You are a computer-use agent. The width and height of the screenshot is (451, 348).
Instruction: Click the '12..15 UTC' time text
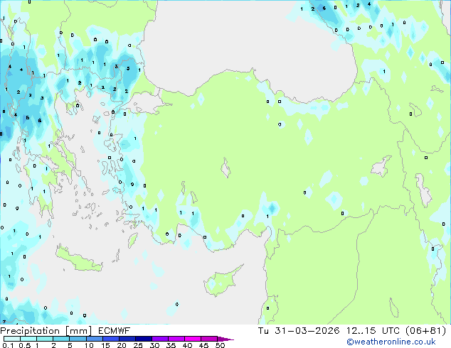click(x=373, y=331)
